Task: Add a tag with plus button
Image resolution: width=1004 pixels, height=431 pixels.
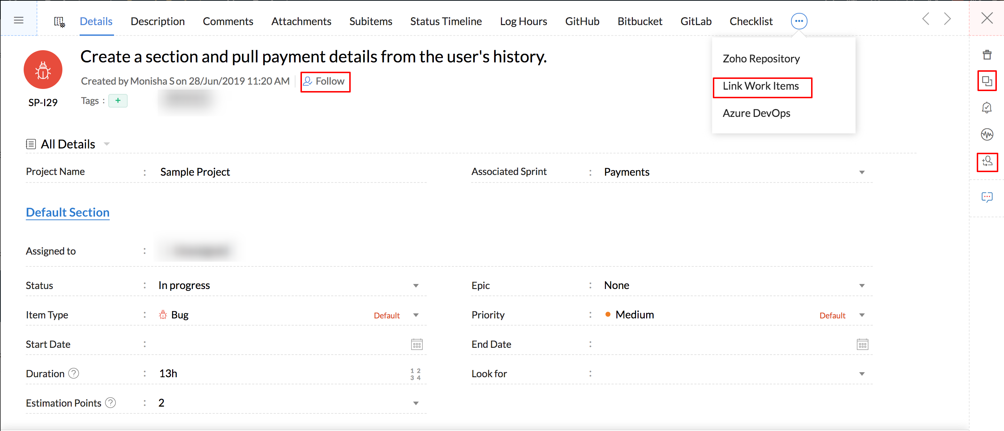Action: [118, 100]
